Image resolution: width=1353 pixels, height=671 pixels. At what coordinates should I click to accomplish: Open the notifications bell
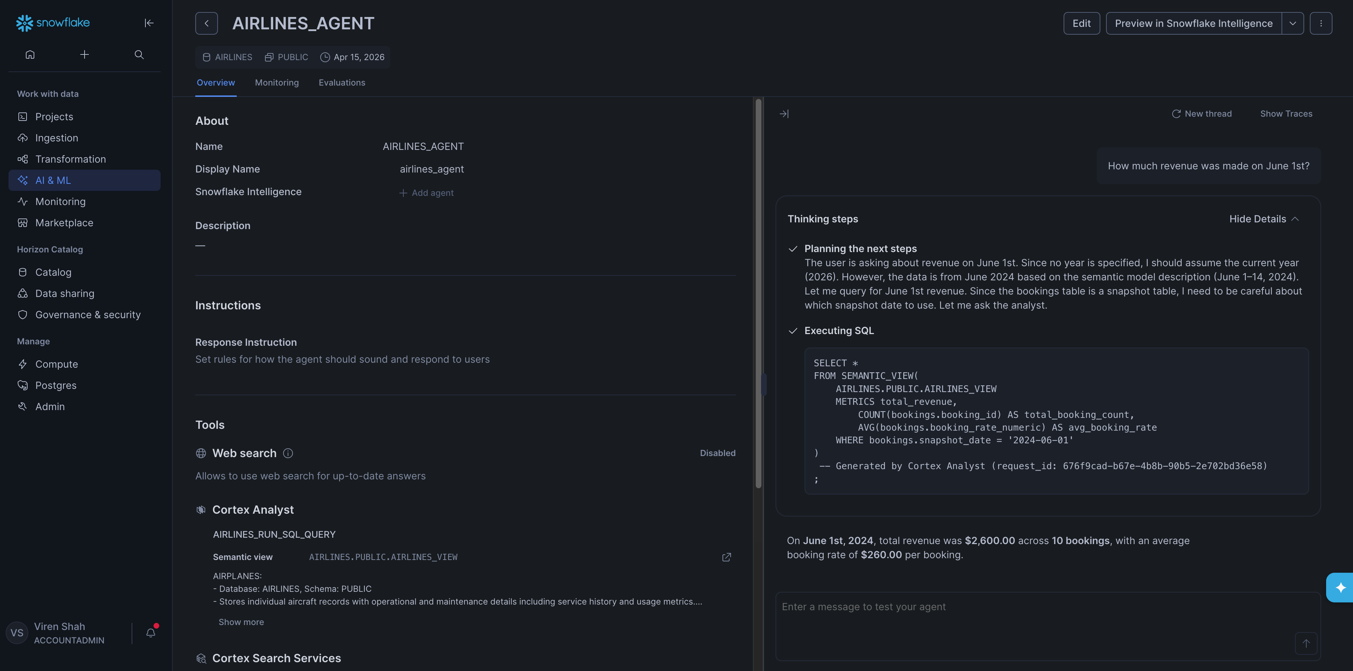click(151, 633)
